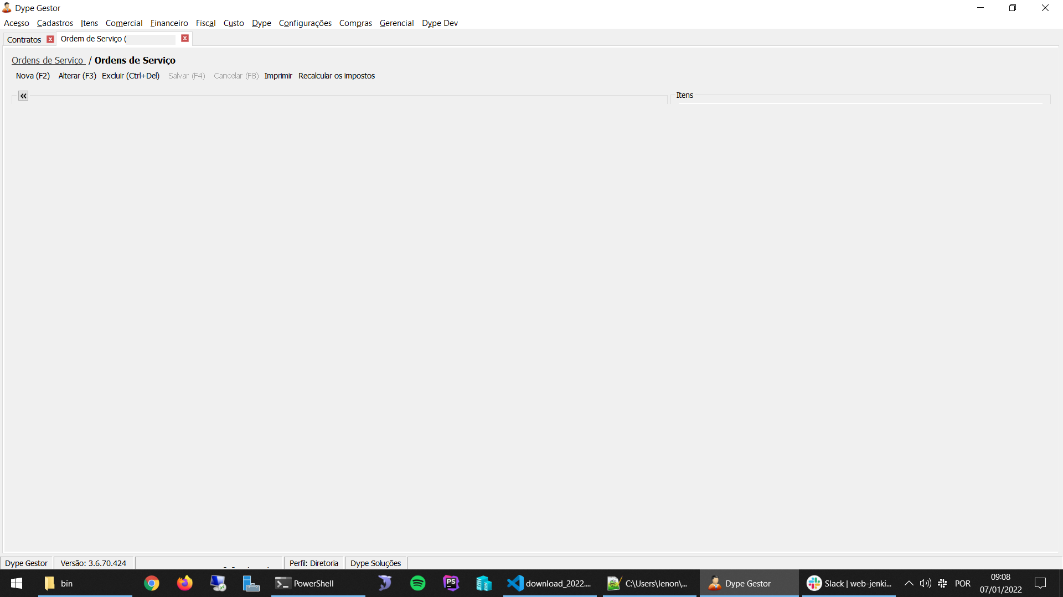Open the clock and calendar flyout
The height and width of the screenshot is (597, 1063).
1001,583
